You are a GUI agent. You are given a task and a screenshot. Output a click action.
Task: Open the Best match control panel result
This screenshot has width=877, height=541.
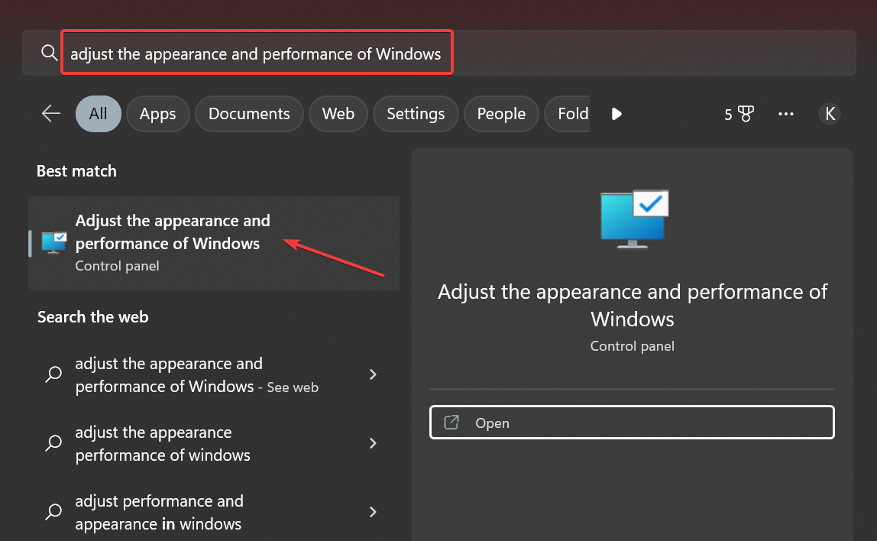pos(214,243)
